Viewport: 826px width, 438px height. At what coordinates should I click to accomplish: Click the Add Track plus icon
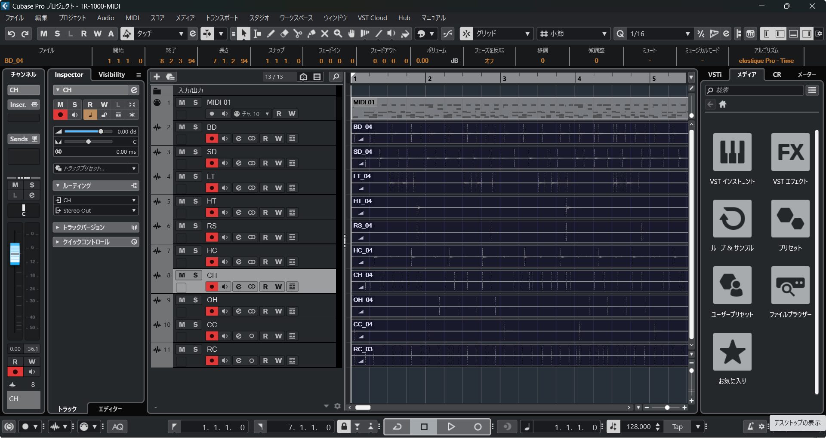coord(157,76)
